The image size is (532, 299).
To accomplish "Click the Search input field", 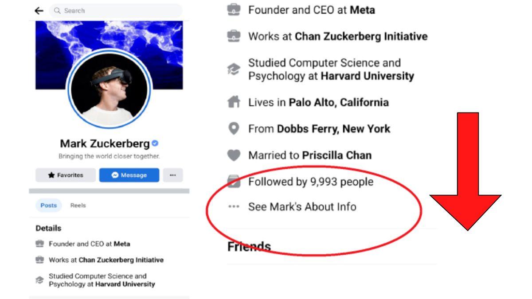I will [x=116, y=11].
